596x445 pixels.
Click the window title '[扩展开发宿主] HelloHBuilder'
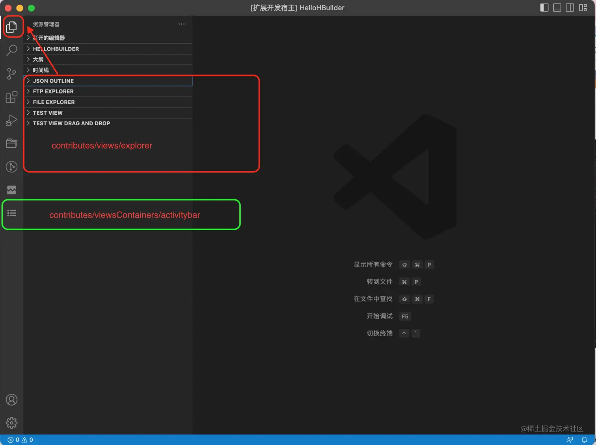click(x=298, y=8)
